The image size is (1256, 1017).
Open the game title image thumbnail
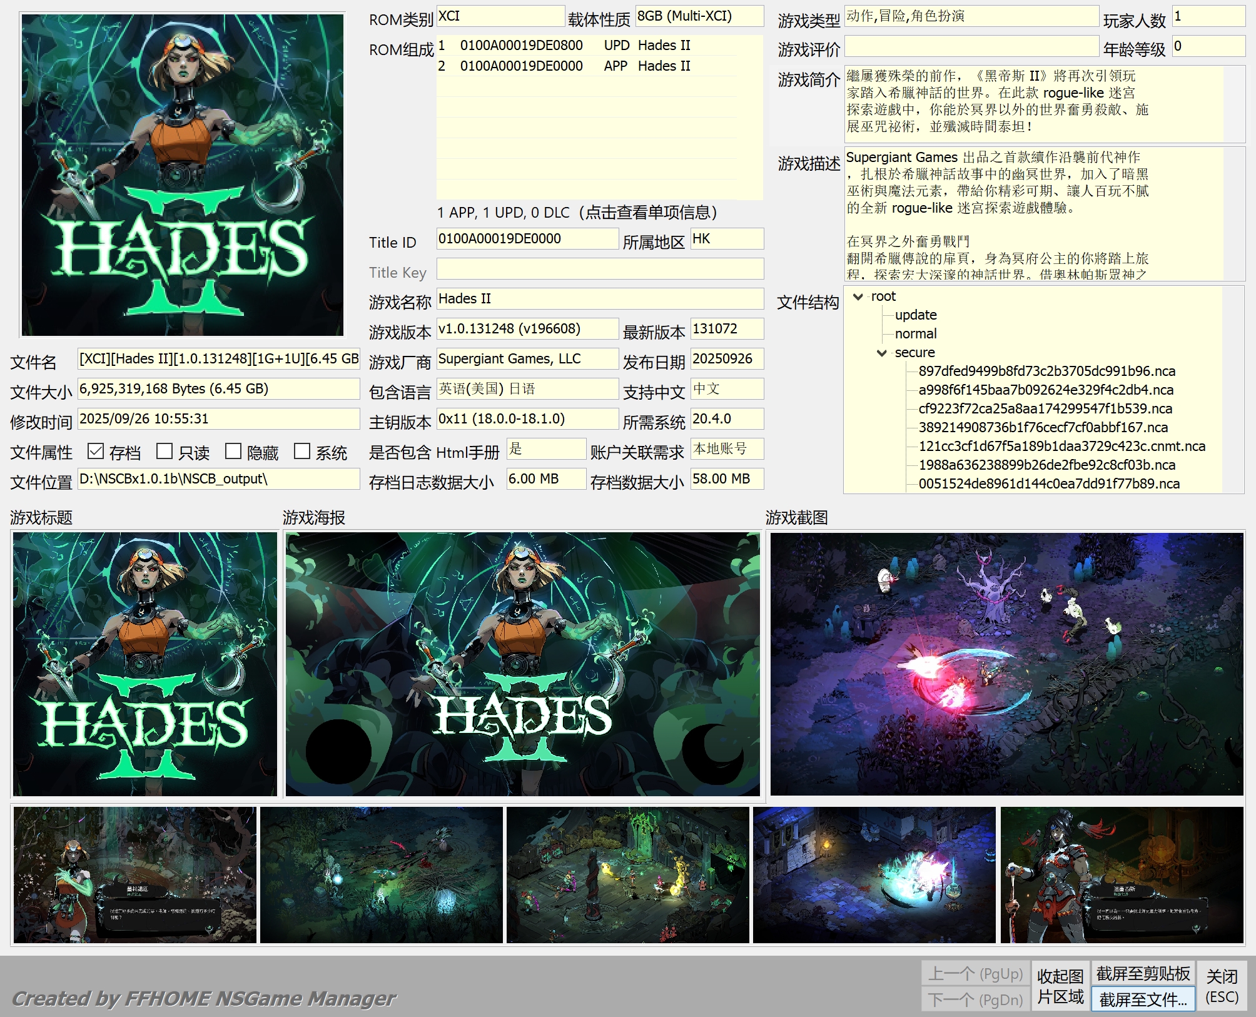tap(144, 664)
